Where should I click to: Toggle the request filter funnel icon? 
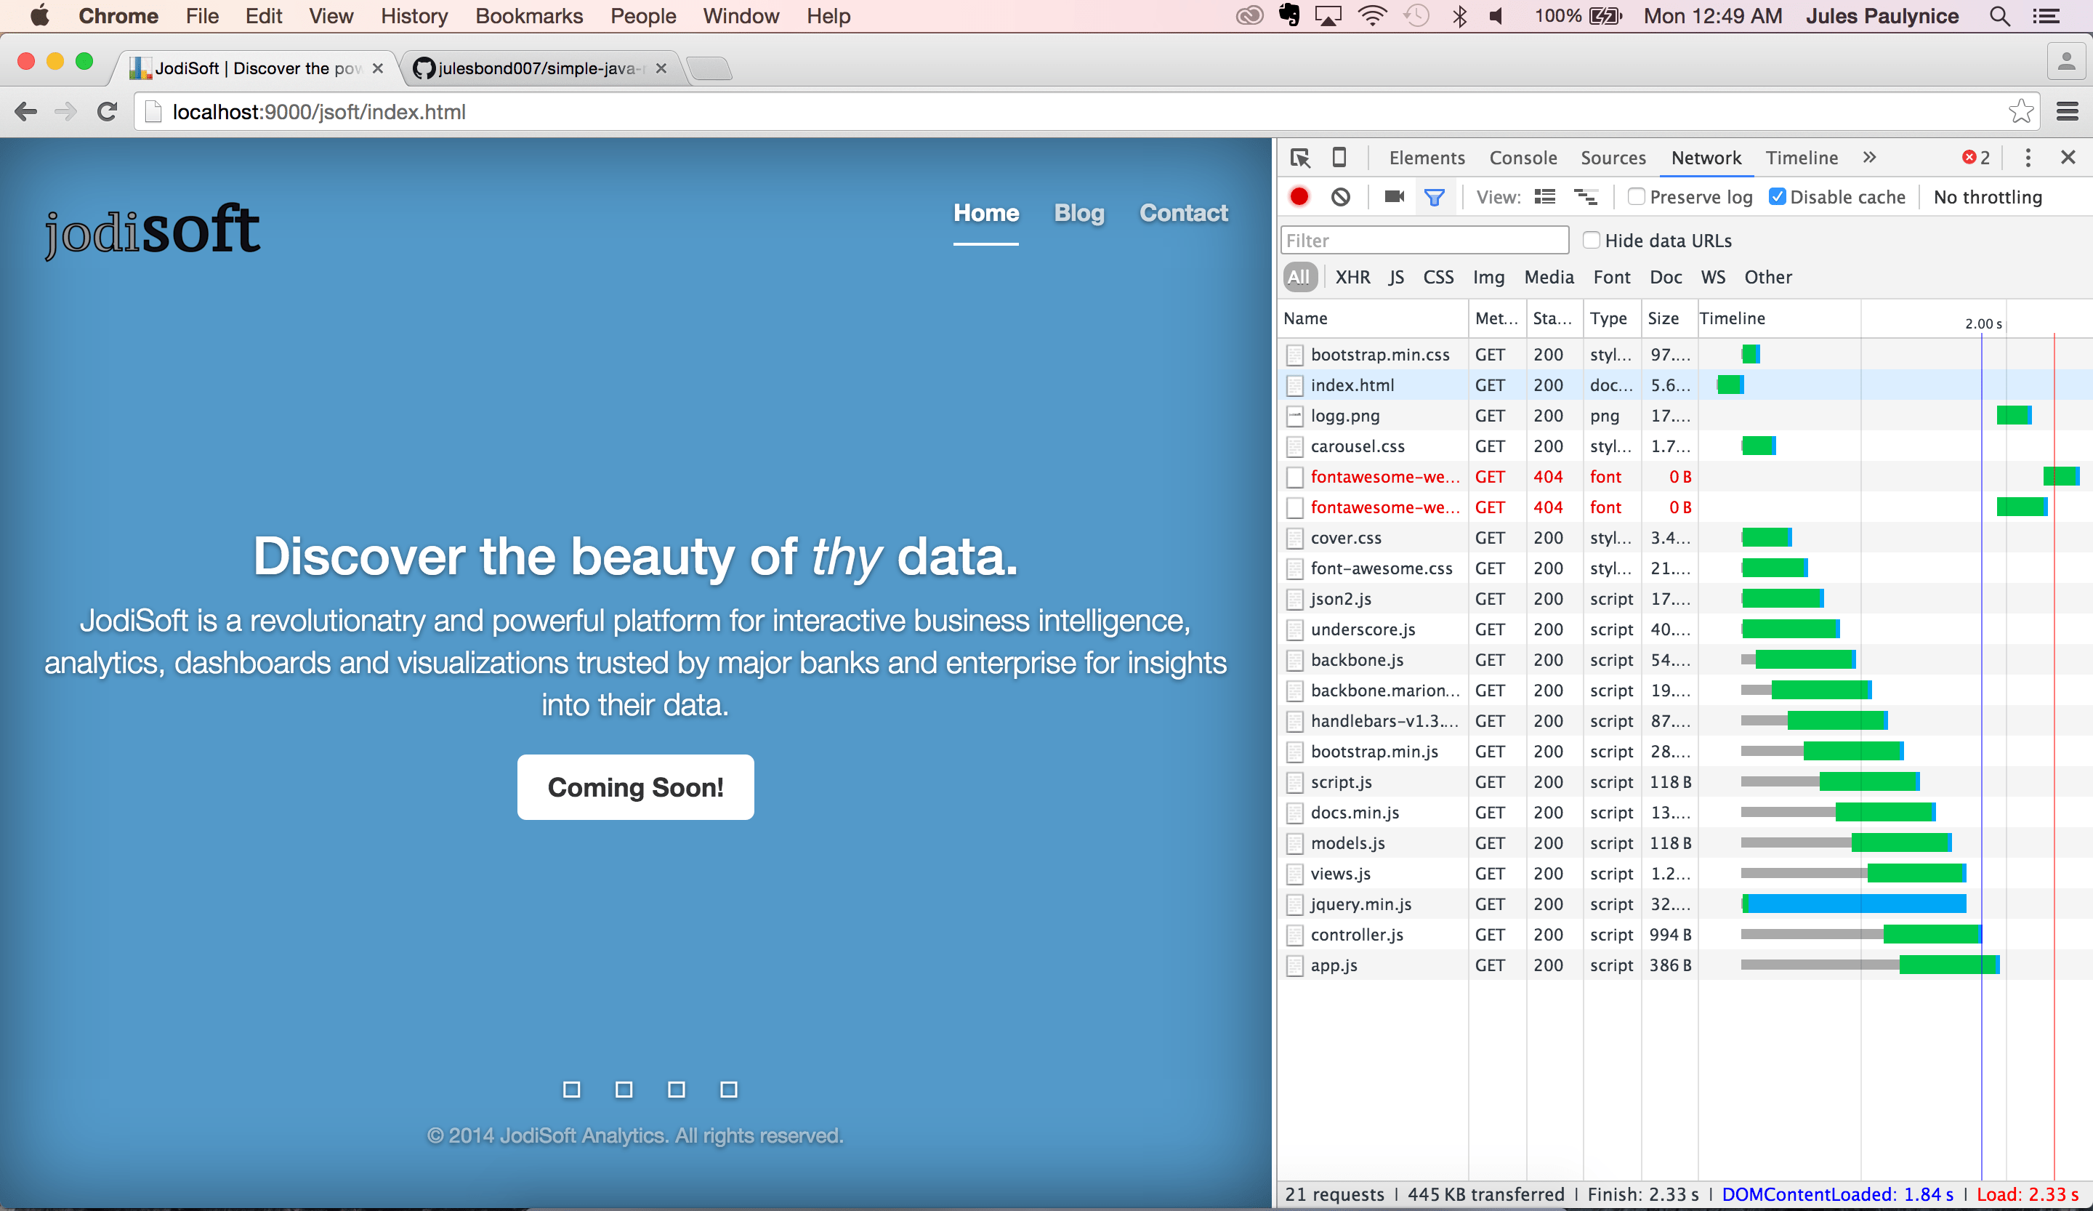(x=1435, y=197)
